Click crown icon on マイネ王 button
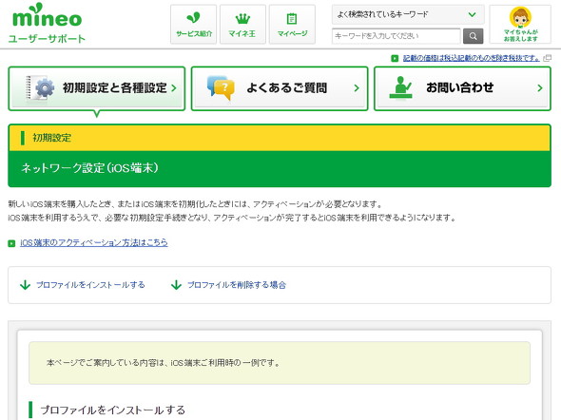This screenshot has width=561, height=420. click(242, 18)
